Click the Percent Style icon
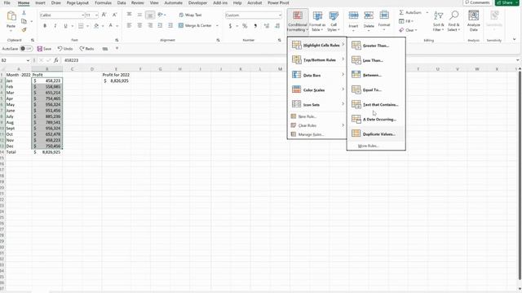 245,25
